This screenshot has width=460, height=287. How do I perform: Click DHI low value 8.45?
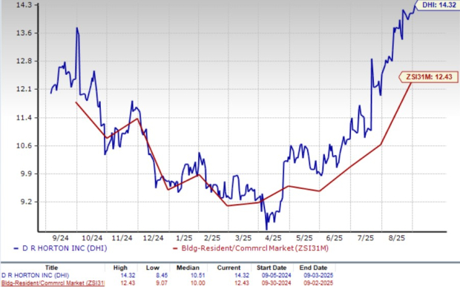point(161,276)
